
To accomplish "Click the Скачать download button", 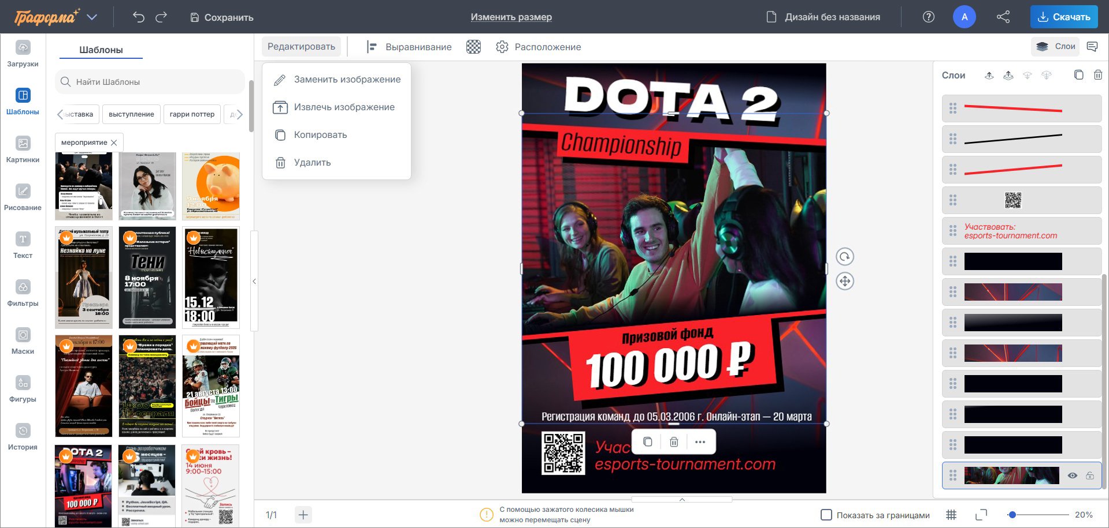I will click(x=1064, y=17).
